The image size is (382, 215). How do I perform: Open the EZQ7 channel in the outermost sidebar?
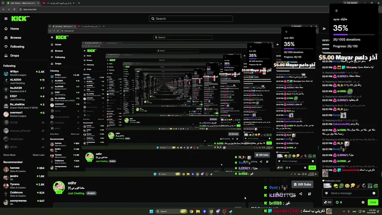click(24, 98)
